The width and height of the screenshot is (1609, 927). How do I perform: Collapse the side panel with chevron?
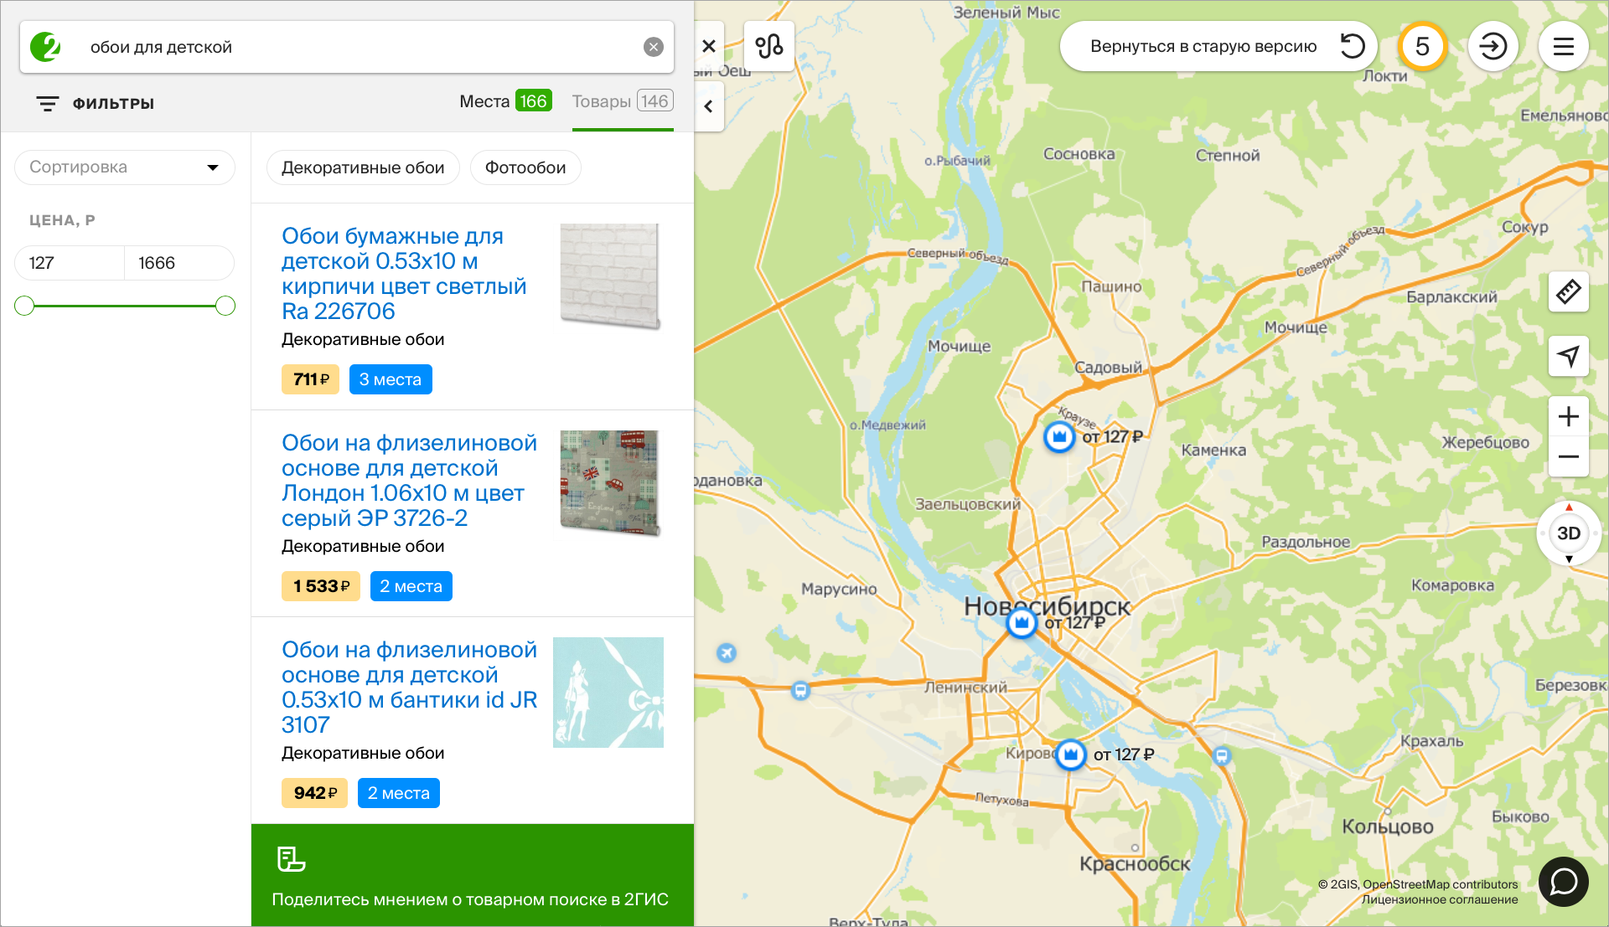pos(709,106)
